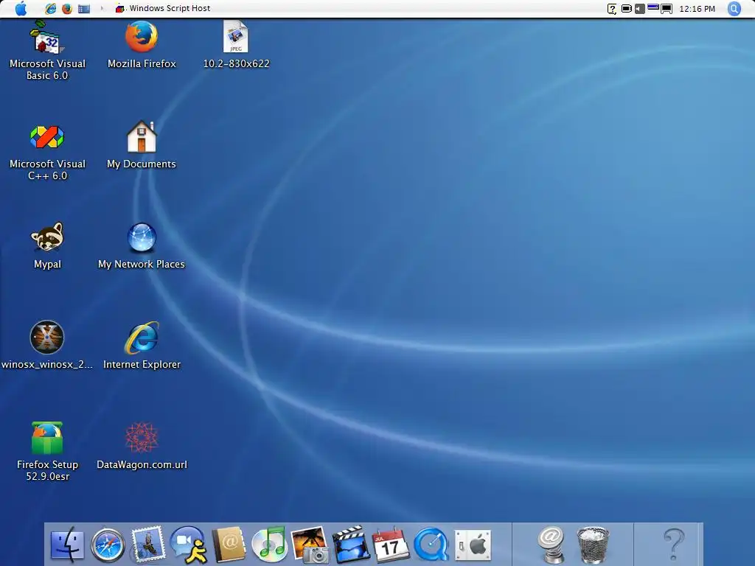The image size is (755, 566).
Task: Open iCal calendar in the dock
Action: click(391, 545)
